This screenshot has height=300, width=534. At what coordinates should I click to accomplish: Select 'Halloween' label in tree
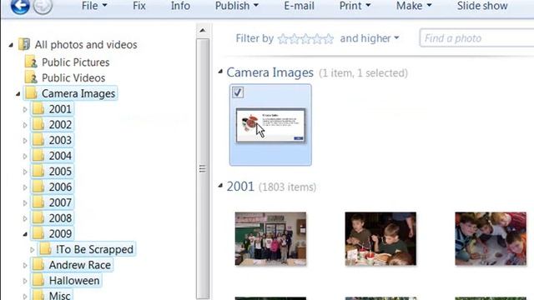click(74, 281)
